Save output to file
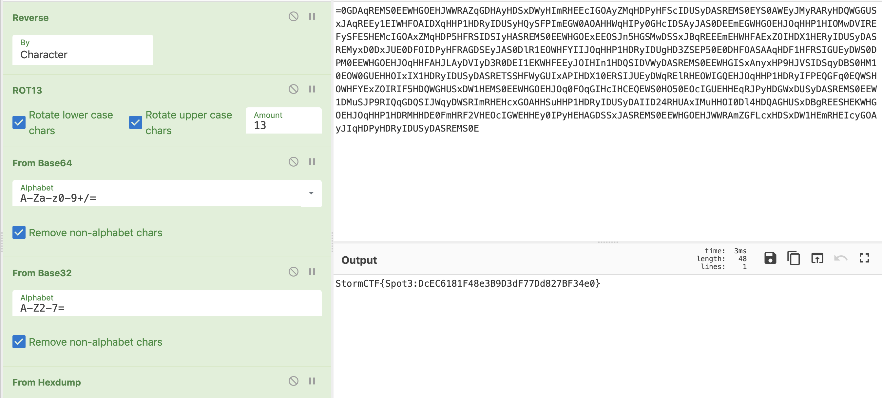The image size is (882, 398). (770, 258)
